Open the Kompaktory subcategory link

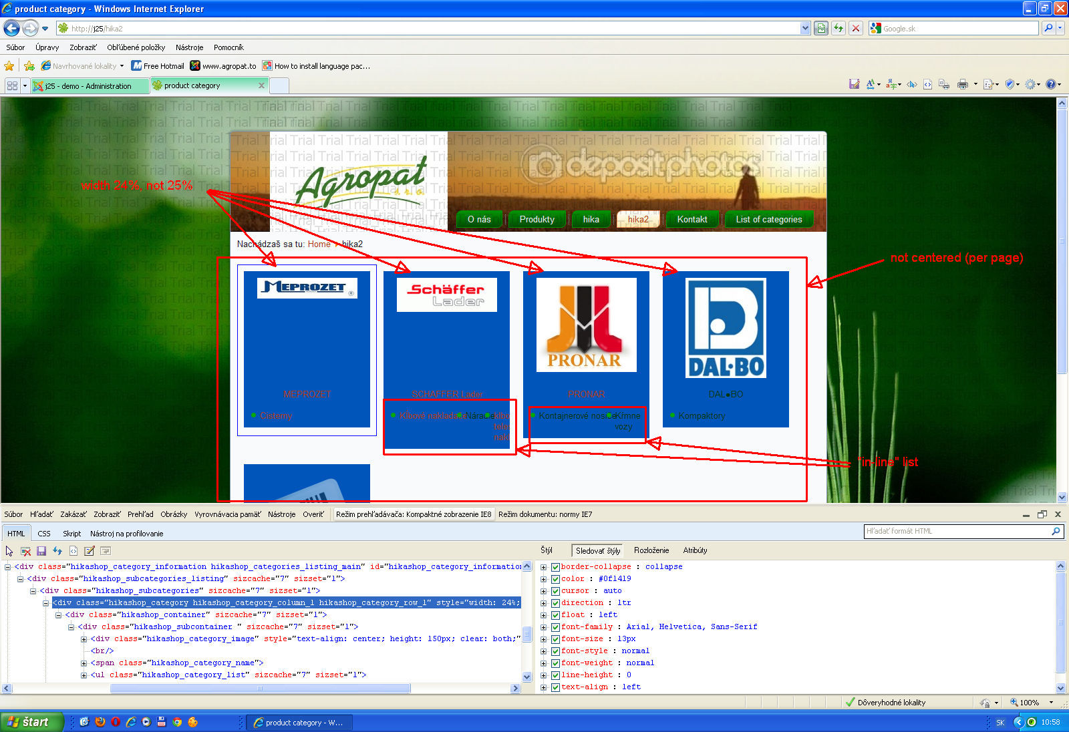[x=702, y=416]
